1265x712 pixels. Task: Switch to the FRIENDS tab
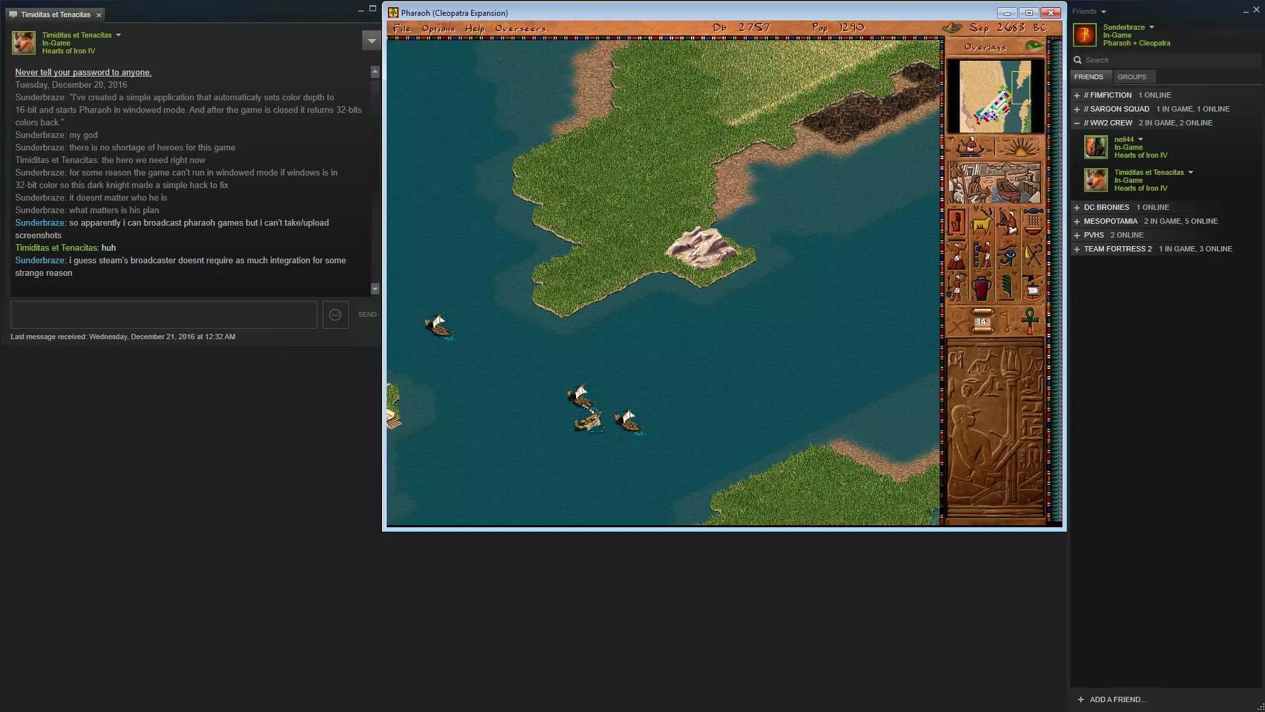[1089, 77]
